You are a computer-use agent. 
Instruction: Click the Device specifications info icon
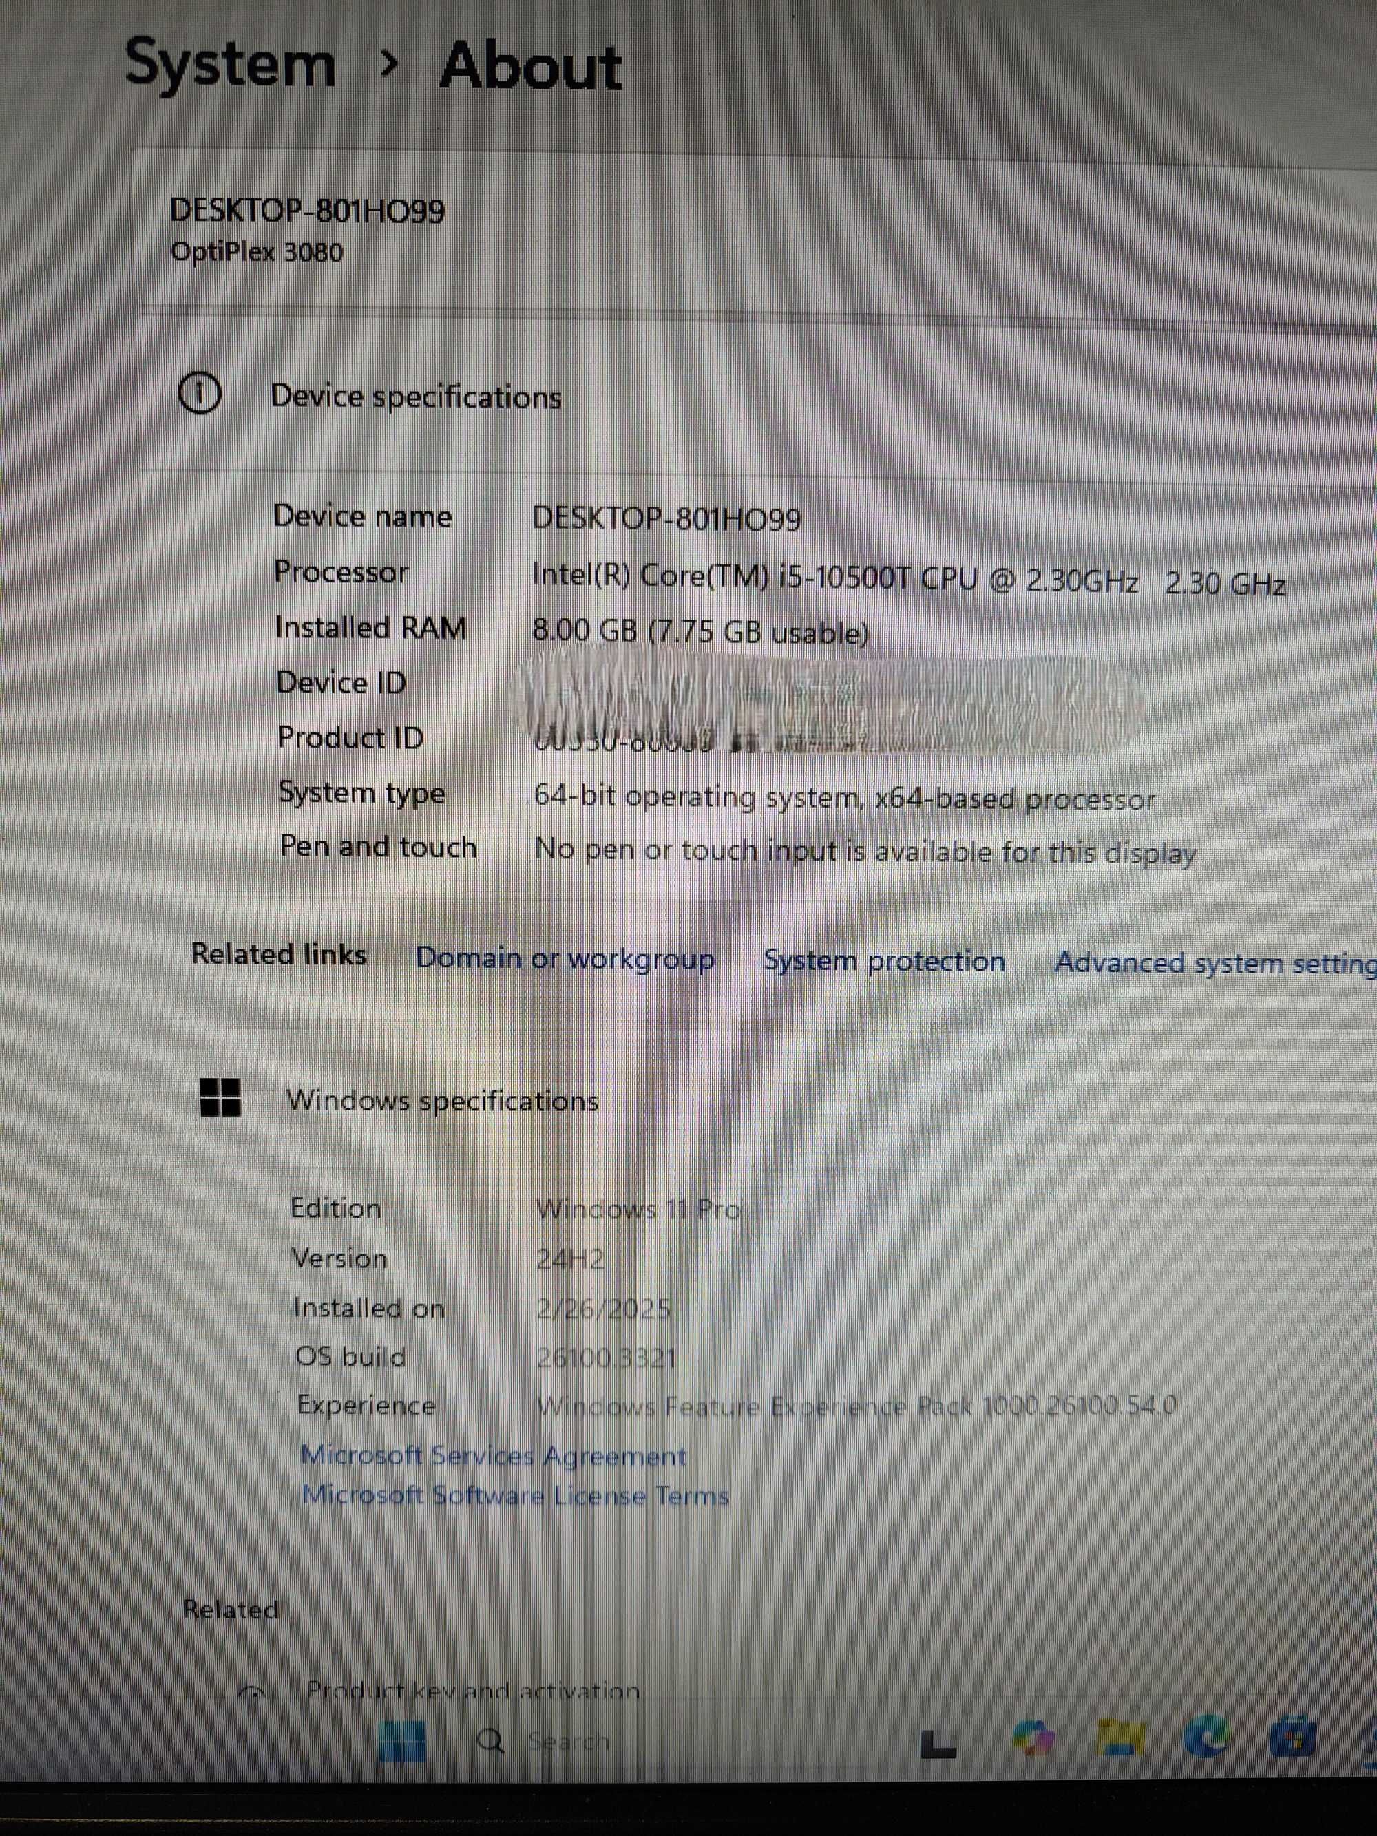(x=199, y=394)
